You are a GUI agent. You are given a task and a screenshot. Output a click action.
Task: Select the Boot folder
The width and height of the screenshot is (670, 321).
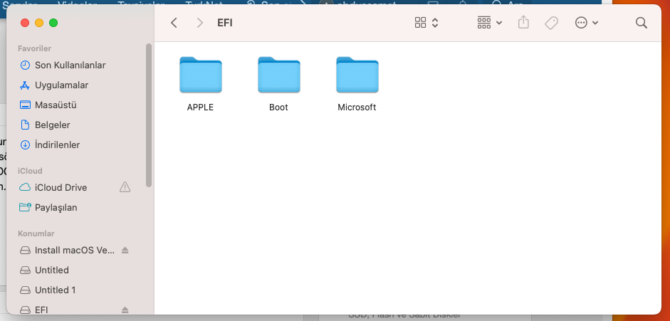pyautogui.click(x=278, y=75)
